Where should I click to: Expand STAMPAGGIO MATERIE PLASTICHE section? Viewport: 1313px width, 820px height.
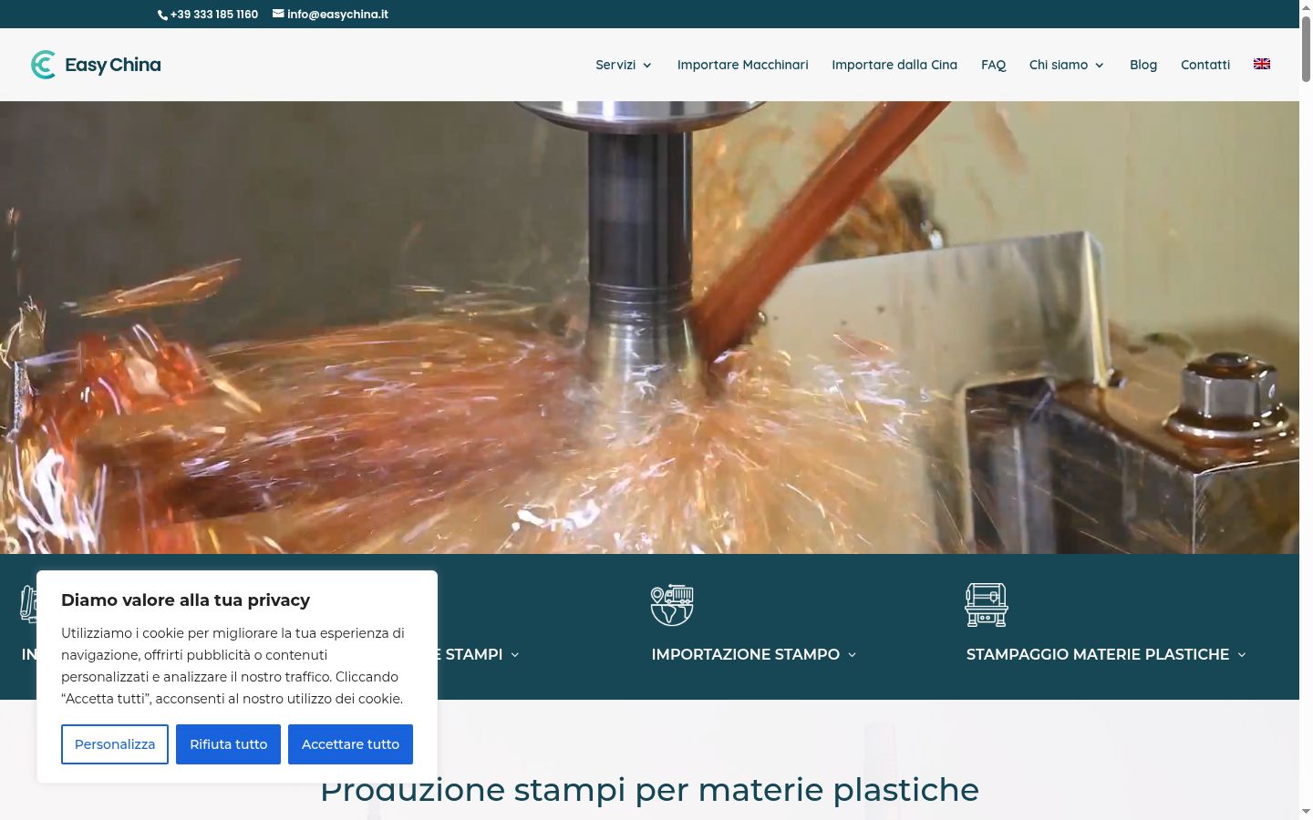point(1106,654)
